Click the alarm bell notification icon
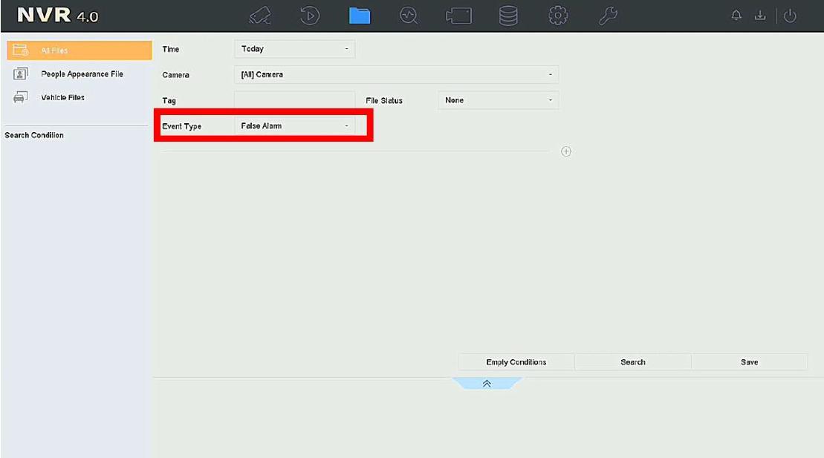The width and height of the screenshot is (824, 458). [737, 16]
